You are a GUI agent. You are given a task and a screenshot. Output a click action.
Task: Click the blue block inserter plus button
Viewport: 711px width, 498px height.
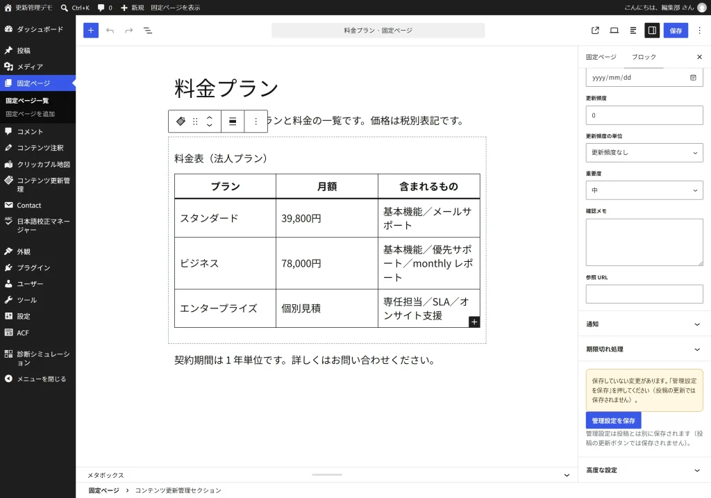[91, 31]
